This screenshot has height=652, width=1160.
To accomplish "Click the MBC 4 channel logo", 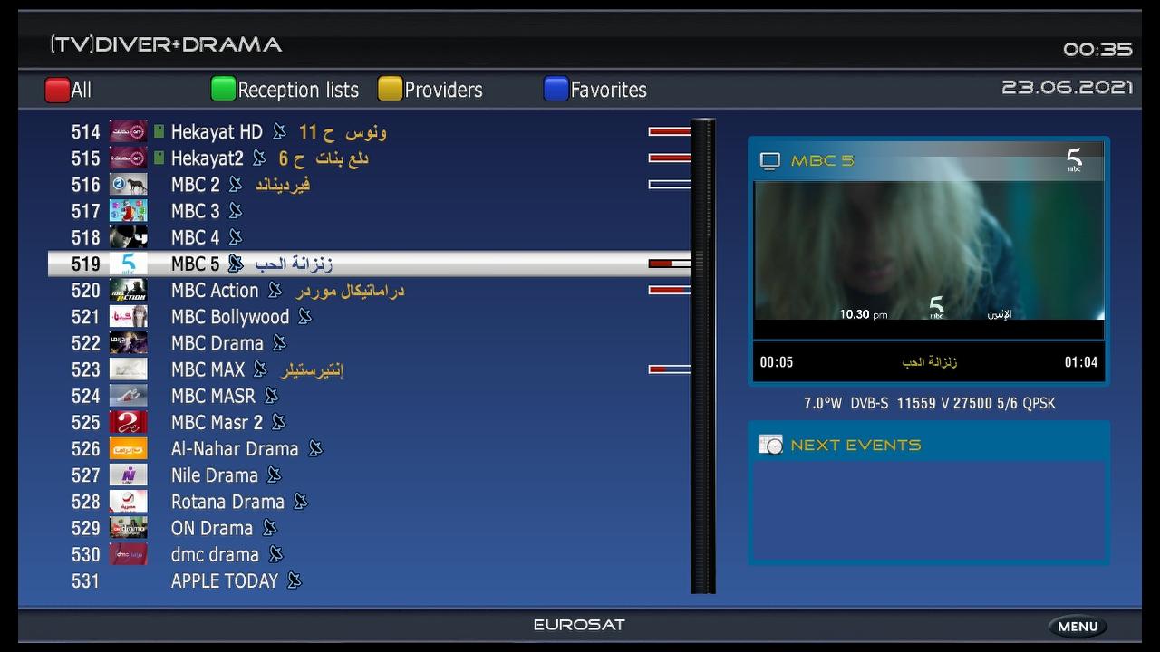I will 128,237.
